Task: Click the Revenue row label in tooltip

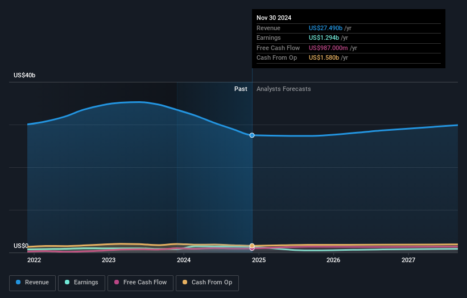Action: [x=268, y=28]
